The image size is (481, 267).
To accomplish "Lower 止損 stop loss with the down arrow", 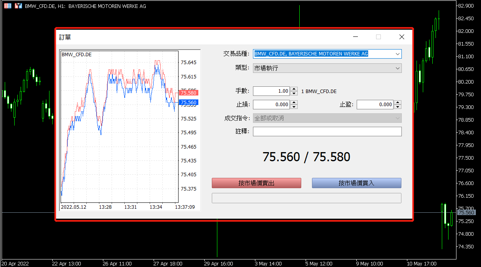I will click(x=294, y=107).
